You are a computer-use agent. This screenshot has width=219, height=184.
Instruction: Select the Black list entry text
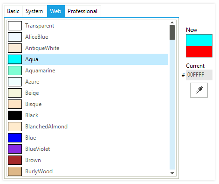pyautogui.click(x=32, y=115)
